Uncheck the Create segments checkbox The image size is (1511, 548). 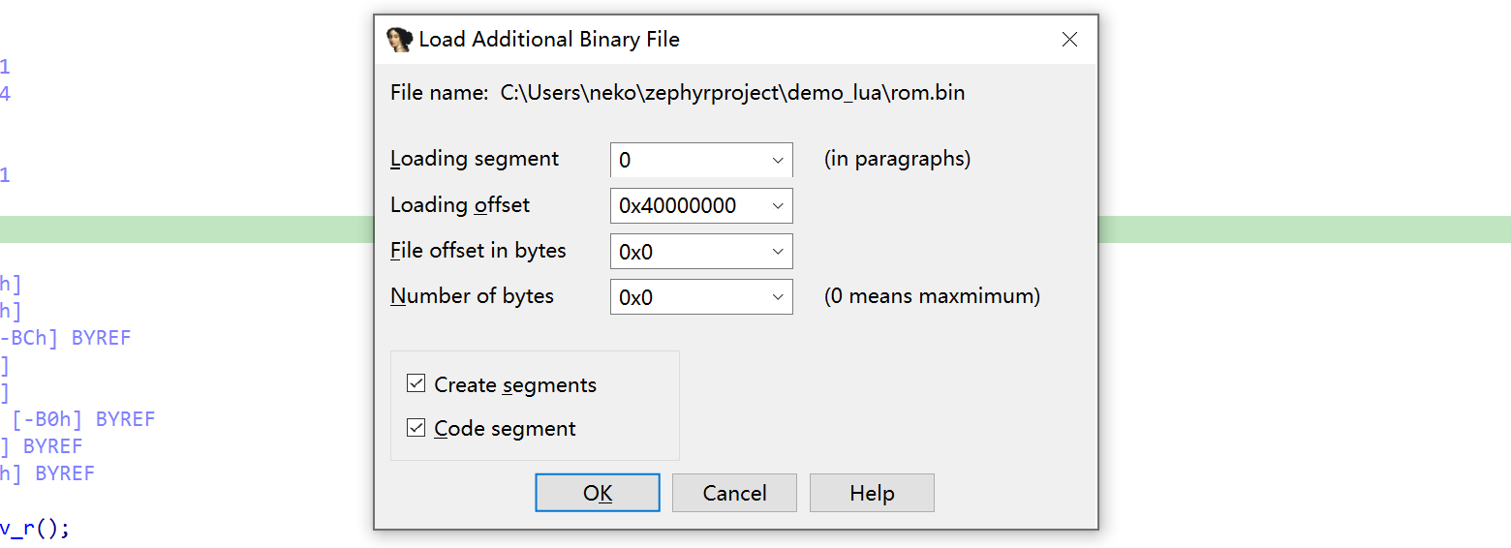point(416,384)
